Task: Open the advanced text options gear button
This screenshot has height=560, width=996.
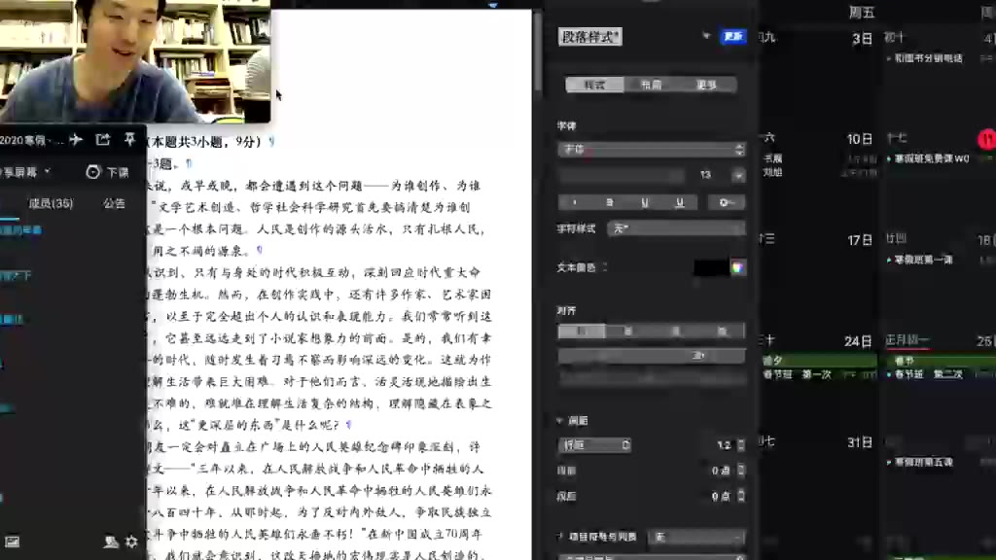Action: [725, 202]
